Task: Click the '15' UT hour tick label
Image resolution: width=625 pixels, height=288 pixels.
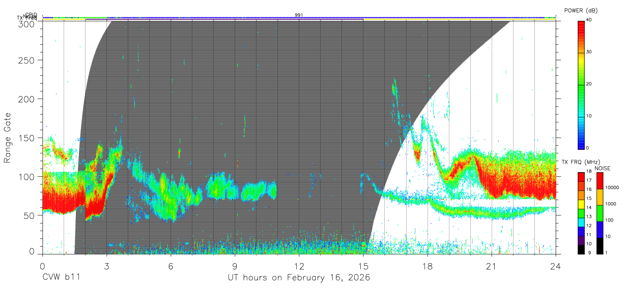Action: (363, 265)
